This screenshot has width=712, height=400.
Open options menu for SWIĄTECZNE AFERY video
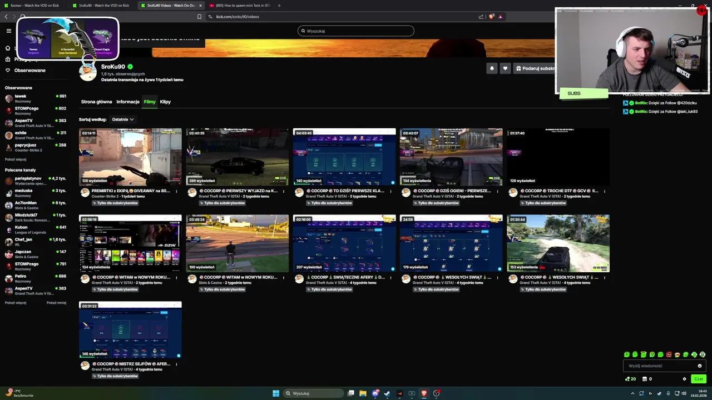390,278
